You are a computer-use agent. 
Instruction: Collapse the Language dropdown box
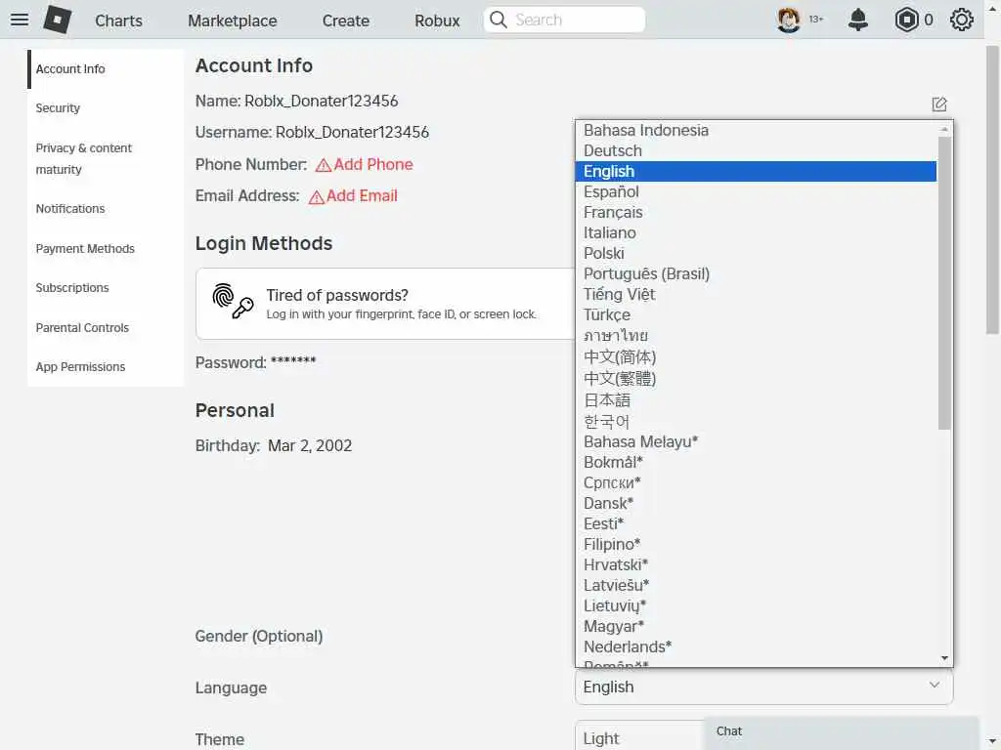[x=764, y=687]
